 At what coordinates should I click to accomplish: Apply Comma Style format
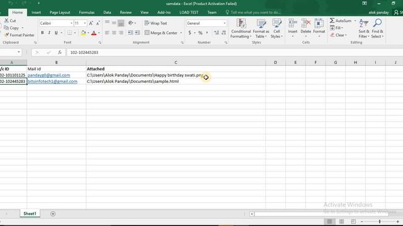(207, 33)
